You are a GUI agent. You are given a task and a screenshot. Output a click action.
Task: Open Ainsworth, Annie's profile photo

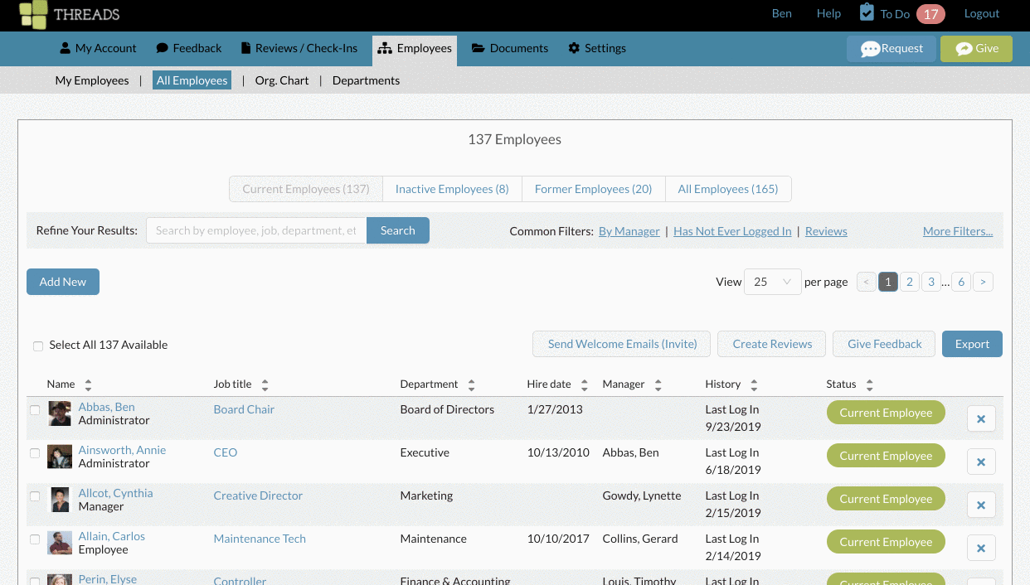60,457
